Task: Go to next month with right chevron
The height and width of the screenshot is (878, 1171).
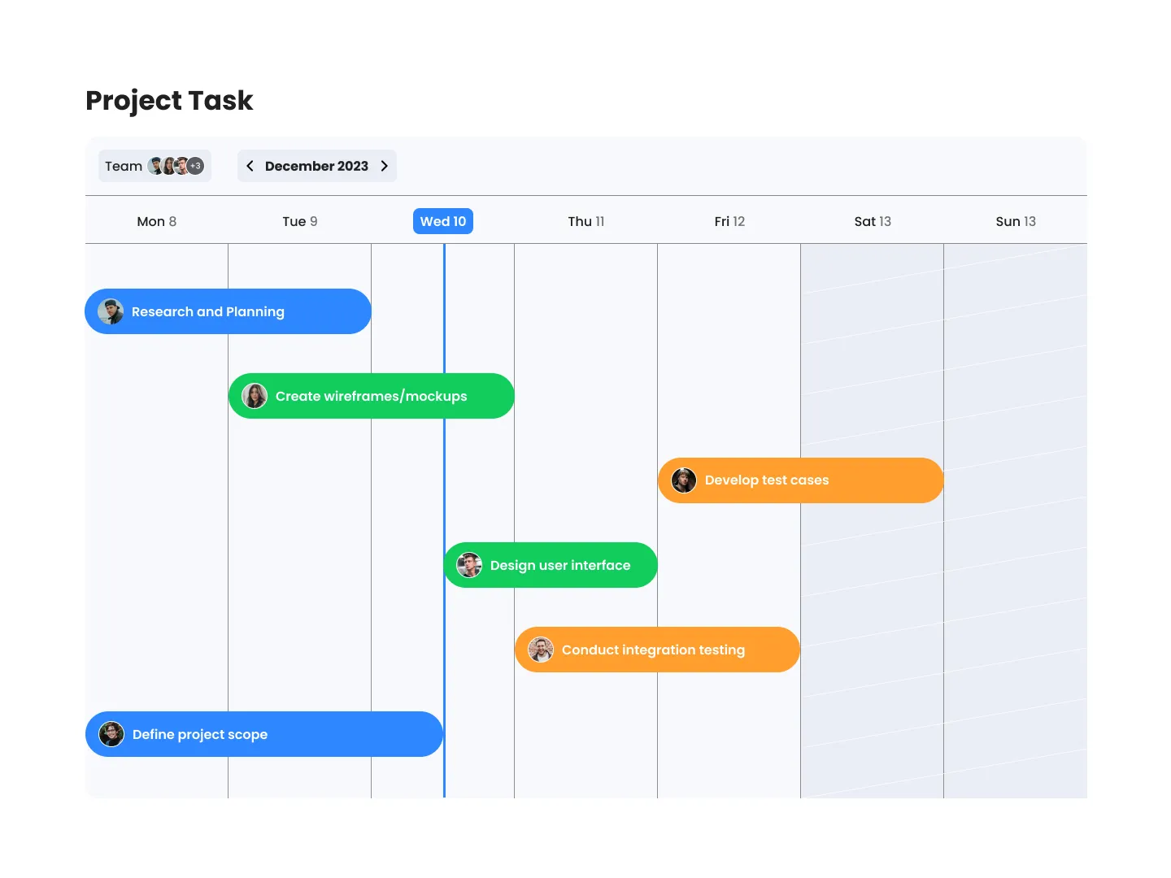Action: [x=385, y=165]
